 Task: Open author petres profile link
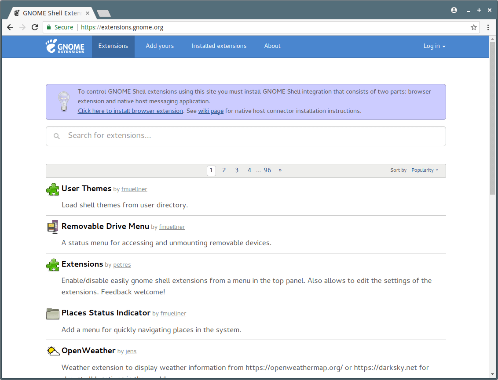122,265
